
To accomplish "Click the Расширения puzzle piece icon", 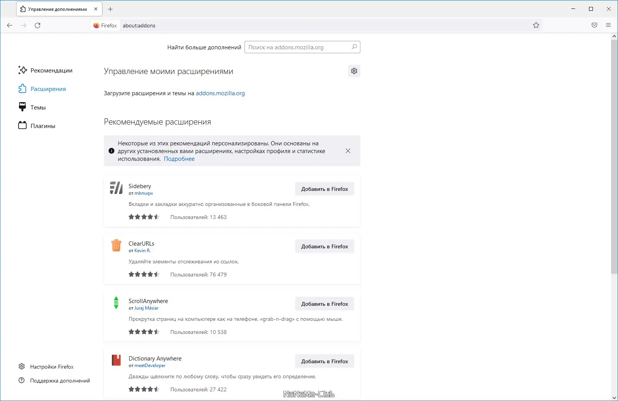I will coord(22,89).
